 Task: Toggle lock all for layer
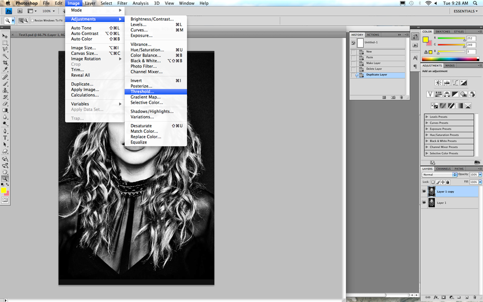tap(448, 182)
